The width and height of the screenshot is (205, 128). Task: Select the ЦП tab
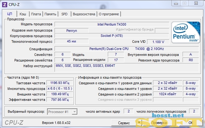(10, 14)
